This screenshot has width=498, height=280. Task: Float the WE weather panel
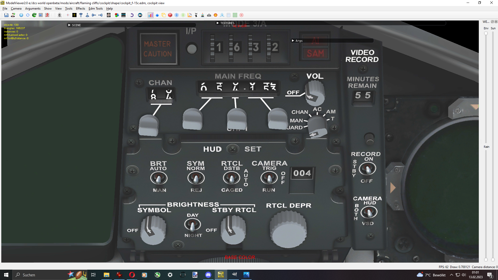[x=492, y=22]
